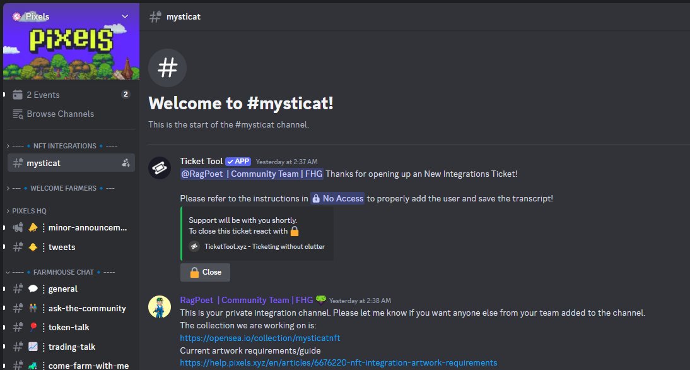This screenshot has width=690, height=370.
Task: Click the @RagPoet mention in ticket message
Action: (x=252, y=174)
